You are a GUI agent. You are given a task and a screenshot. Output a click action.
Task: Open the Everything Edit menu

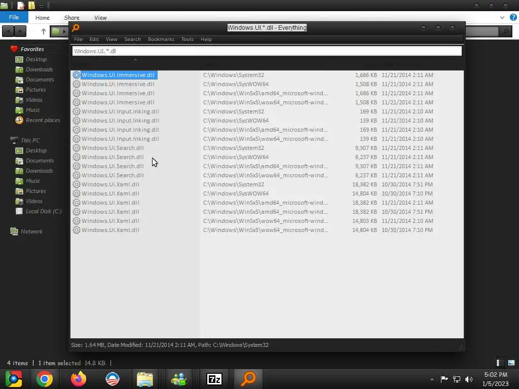click(94, 39)
